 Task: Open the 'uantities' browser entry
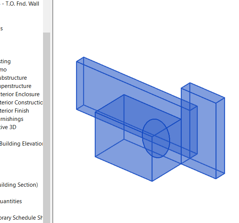(11, 201)
